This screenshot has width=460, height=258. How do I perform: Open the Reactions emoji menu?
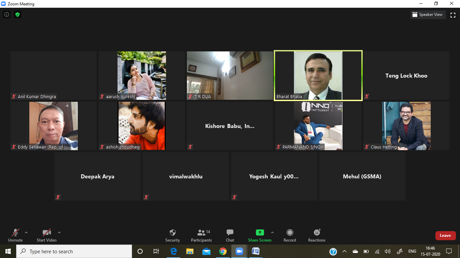[317, 232]
